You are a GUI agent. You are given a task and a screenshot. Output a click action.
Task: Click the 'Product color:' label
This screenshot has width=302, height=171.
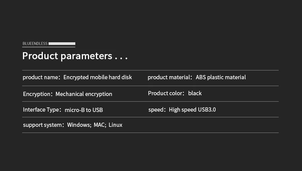coord(166,93)
